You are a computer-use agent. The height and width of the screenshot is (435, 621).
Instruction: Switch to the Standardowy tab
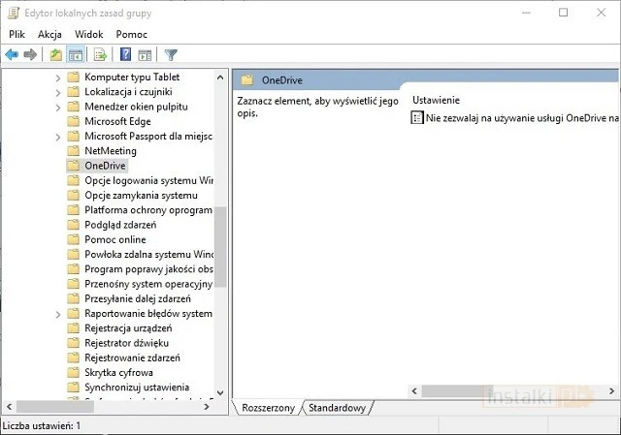(337, 408)
